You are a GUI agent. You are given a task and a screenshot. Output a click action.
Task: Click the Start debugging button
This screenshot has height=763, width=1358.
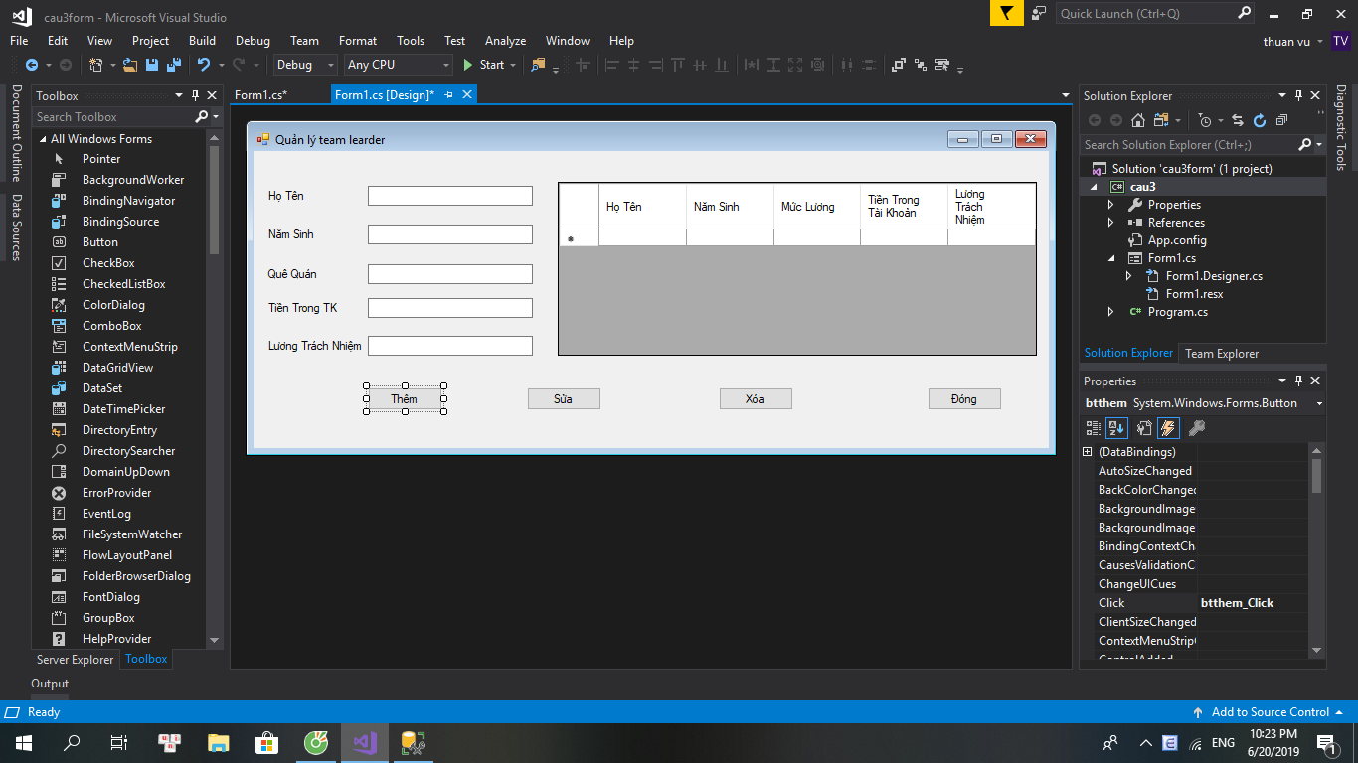coord(484,65)
